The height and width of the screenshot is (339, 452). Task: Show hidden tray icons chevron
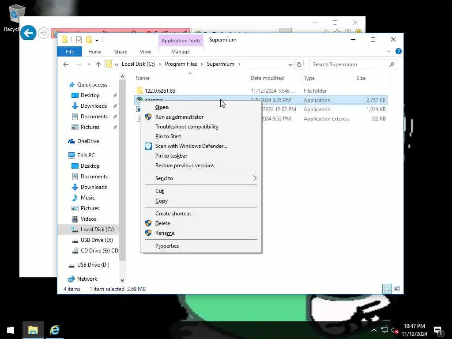tap(373, 330)
